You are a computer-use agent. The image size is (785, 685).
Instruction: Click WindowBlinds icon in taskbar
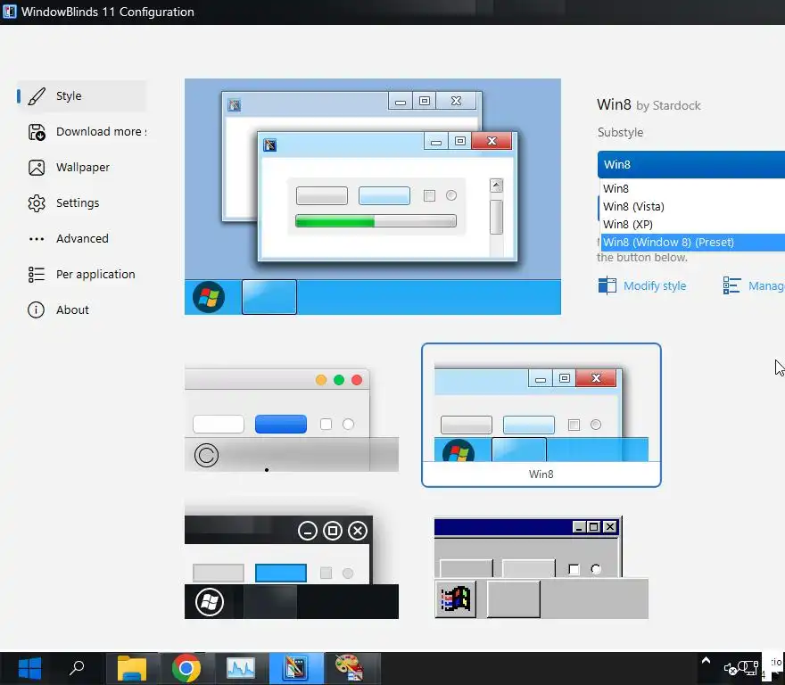tap(296, 668)
